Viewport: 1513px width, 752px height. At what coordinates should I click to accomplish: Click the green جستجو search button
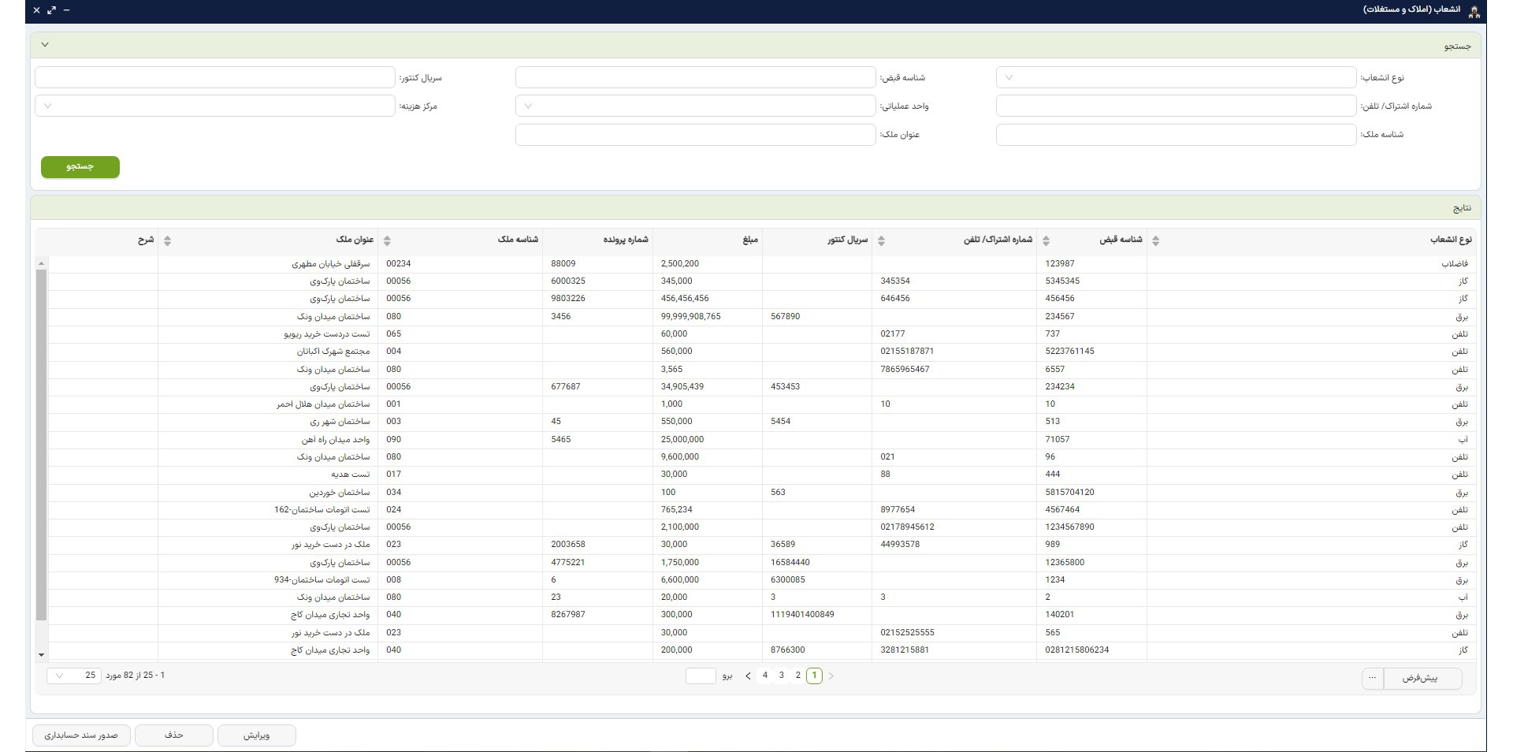(80, 167)
